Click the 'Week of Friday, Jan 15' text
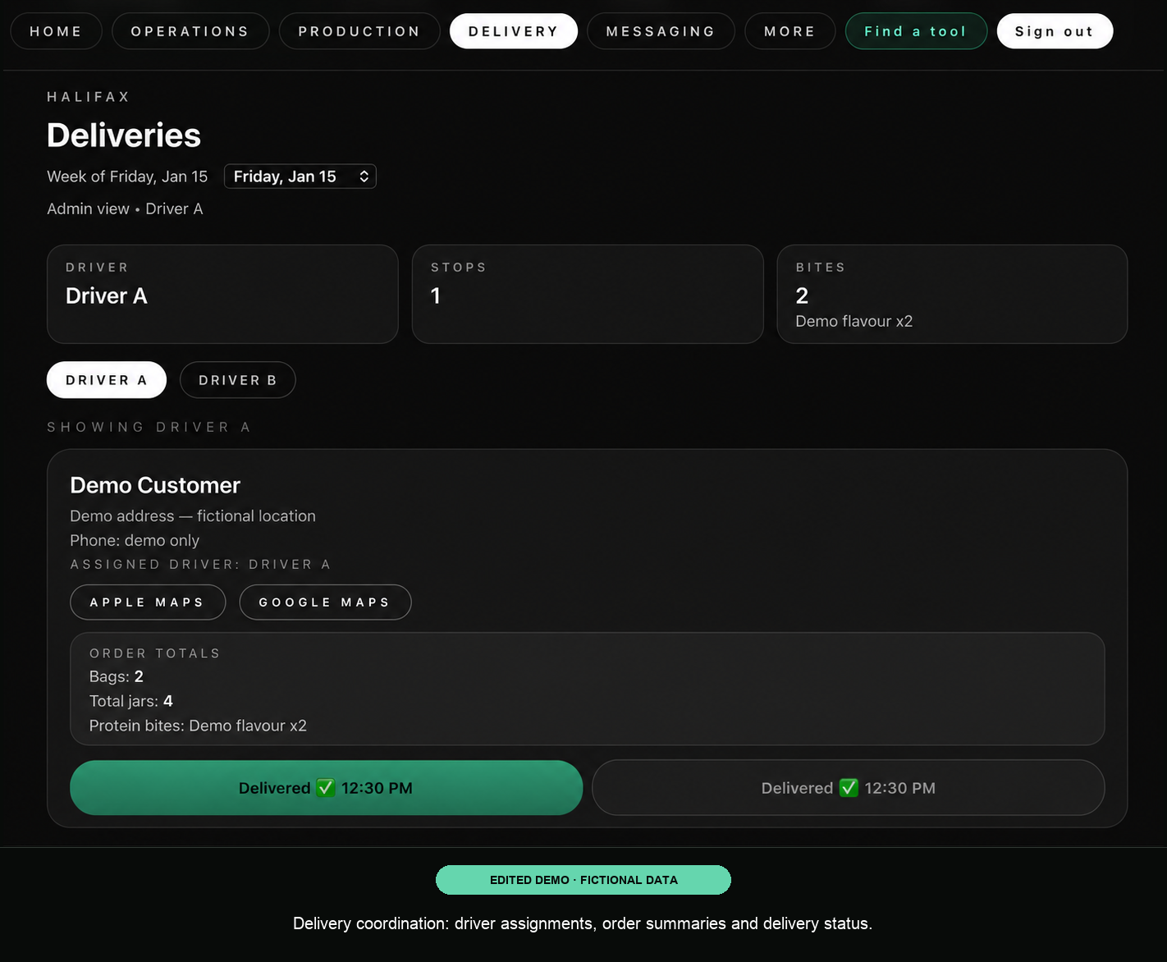The height and width of the screenshot is (962, 1167). click(127, 176)
